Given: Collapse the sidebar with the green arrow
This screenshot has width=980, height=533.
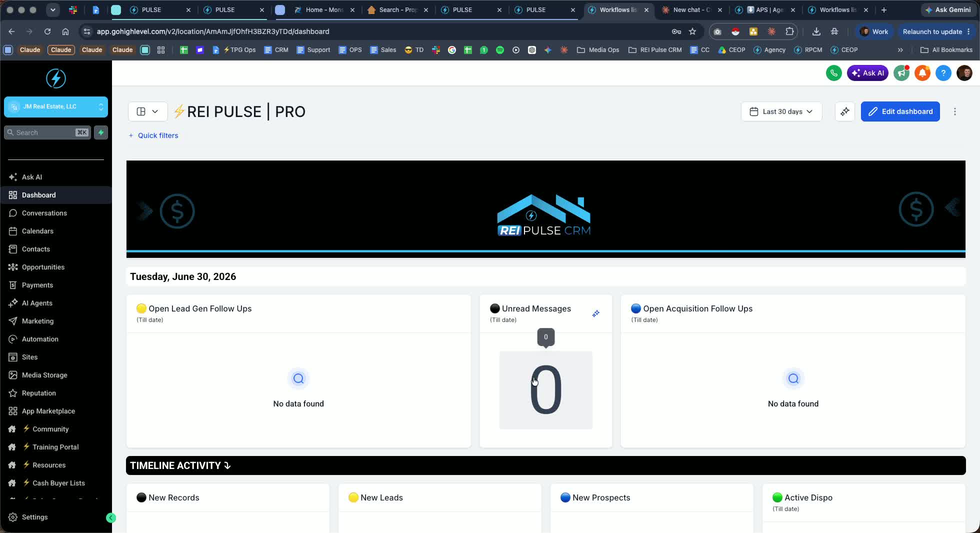Looking at the screenshot, I should click(111, 518).
